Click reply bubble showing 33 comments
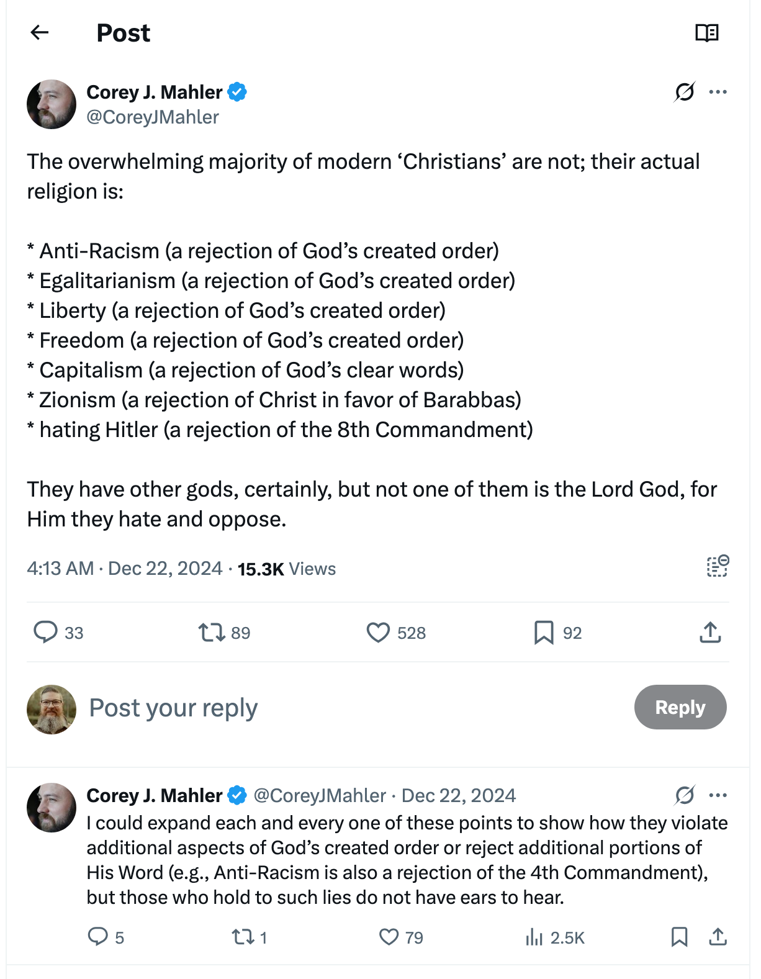The height and width of the screenshot is (979, 761). 45,632
